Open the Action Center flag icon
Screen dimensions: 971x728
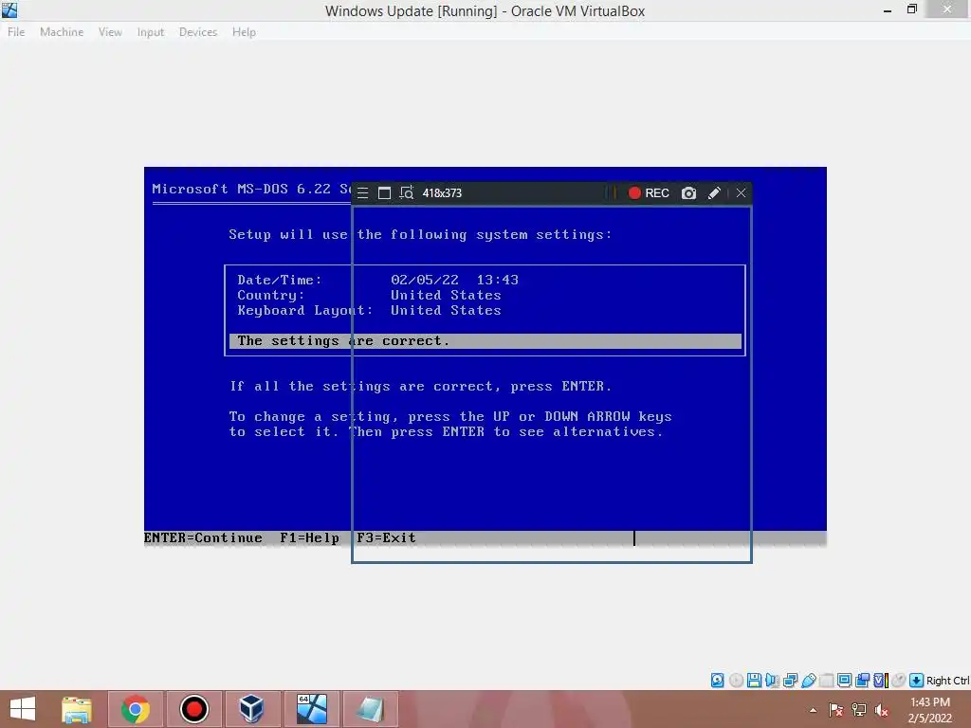pyautogui.click(x=836, y=710)
